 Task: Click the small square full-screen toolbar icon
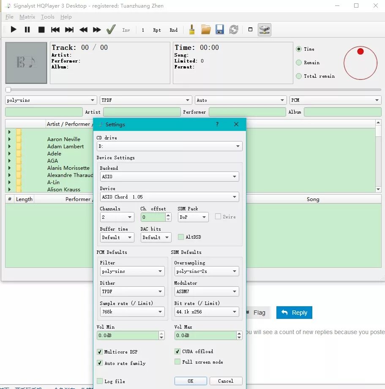[x=250, y=30]
